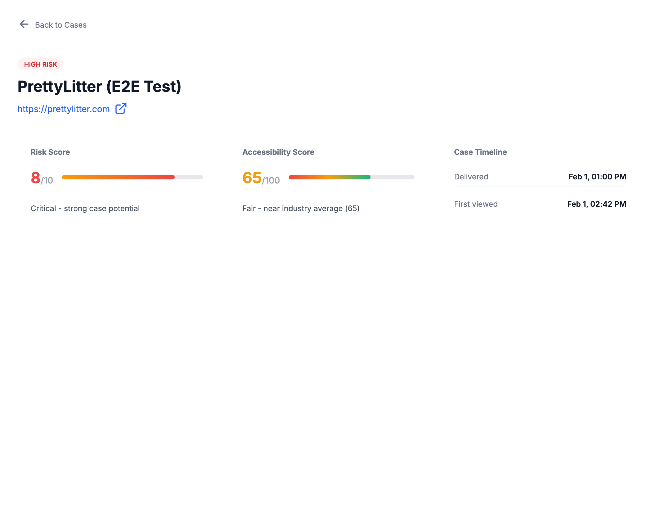Click the Accessibility Score section header
The width and height of the screenshot is (657, 524).
click(278, 152)
